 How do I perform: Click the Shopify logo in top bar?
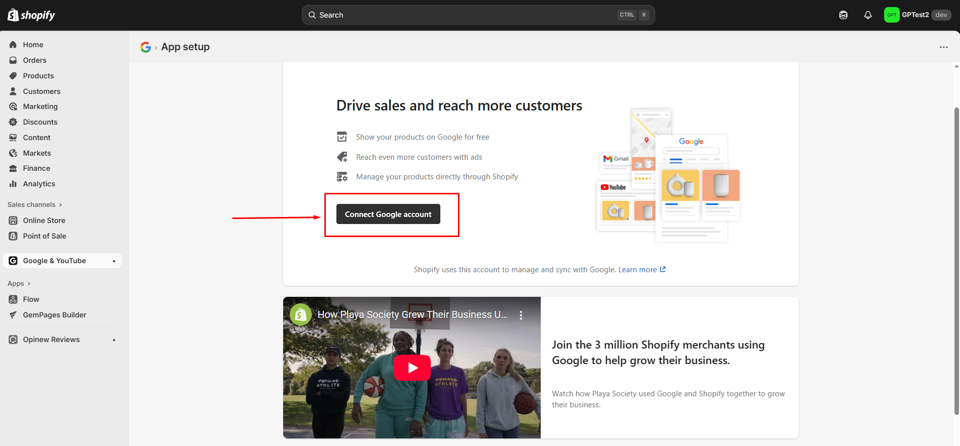(31, 15)
